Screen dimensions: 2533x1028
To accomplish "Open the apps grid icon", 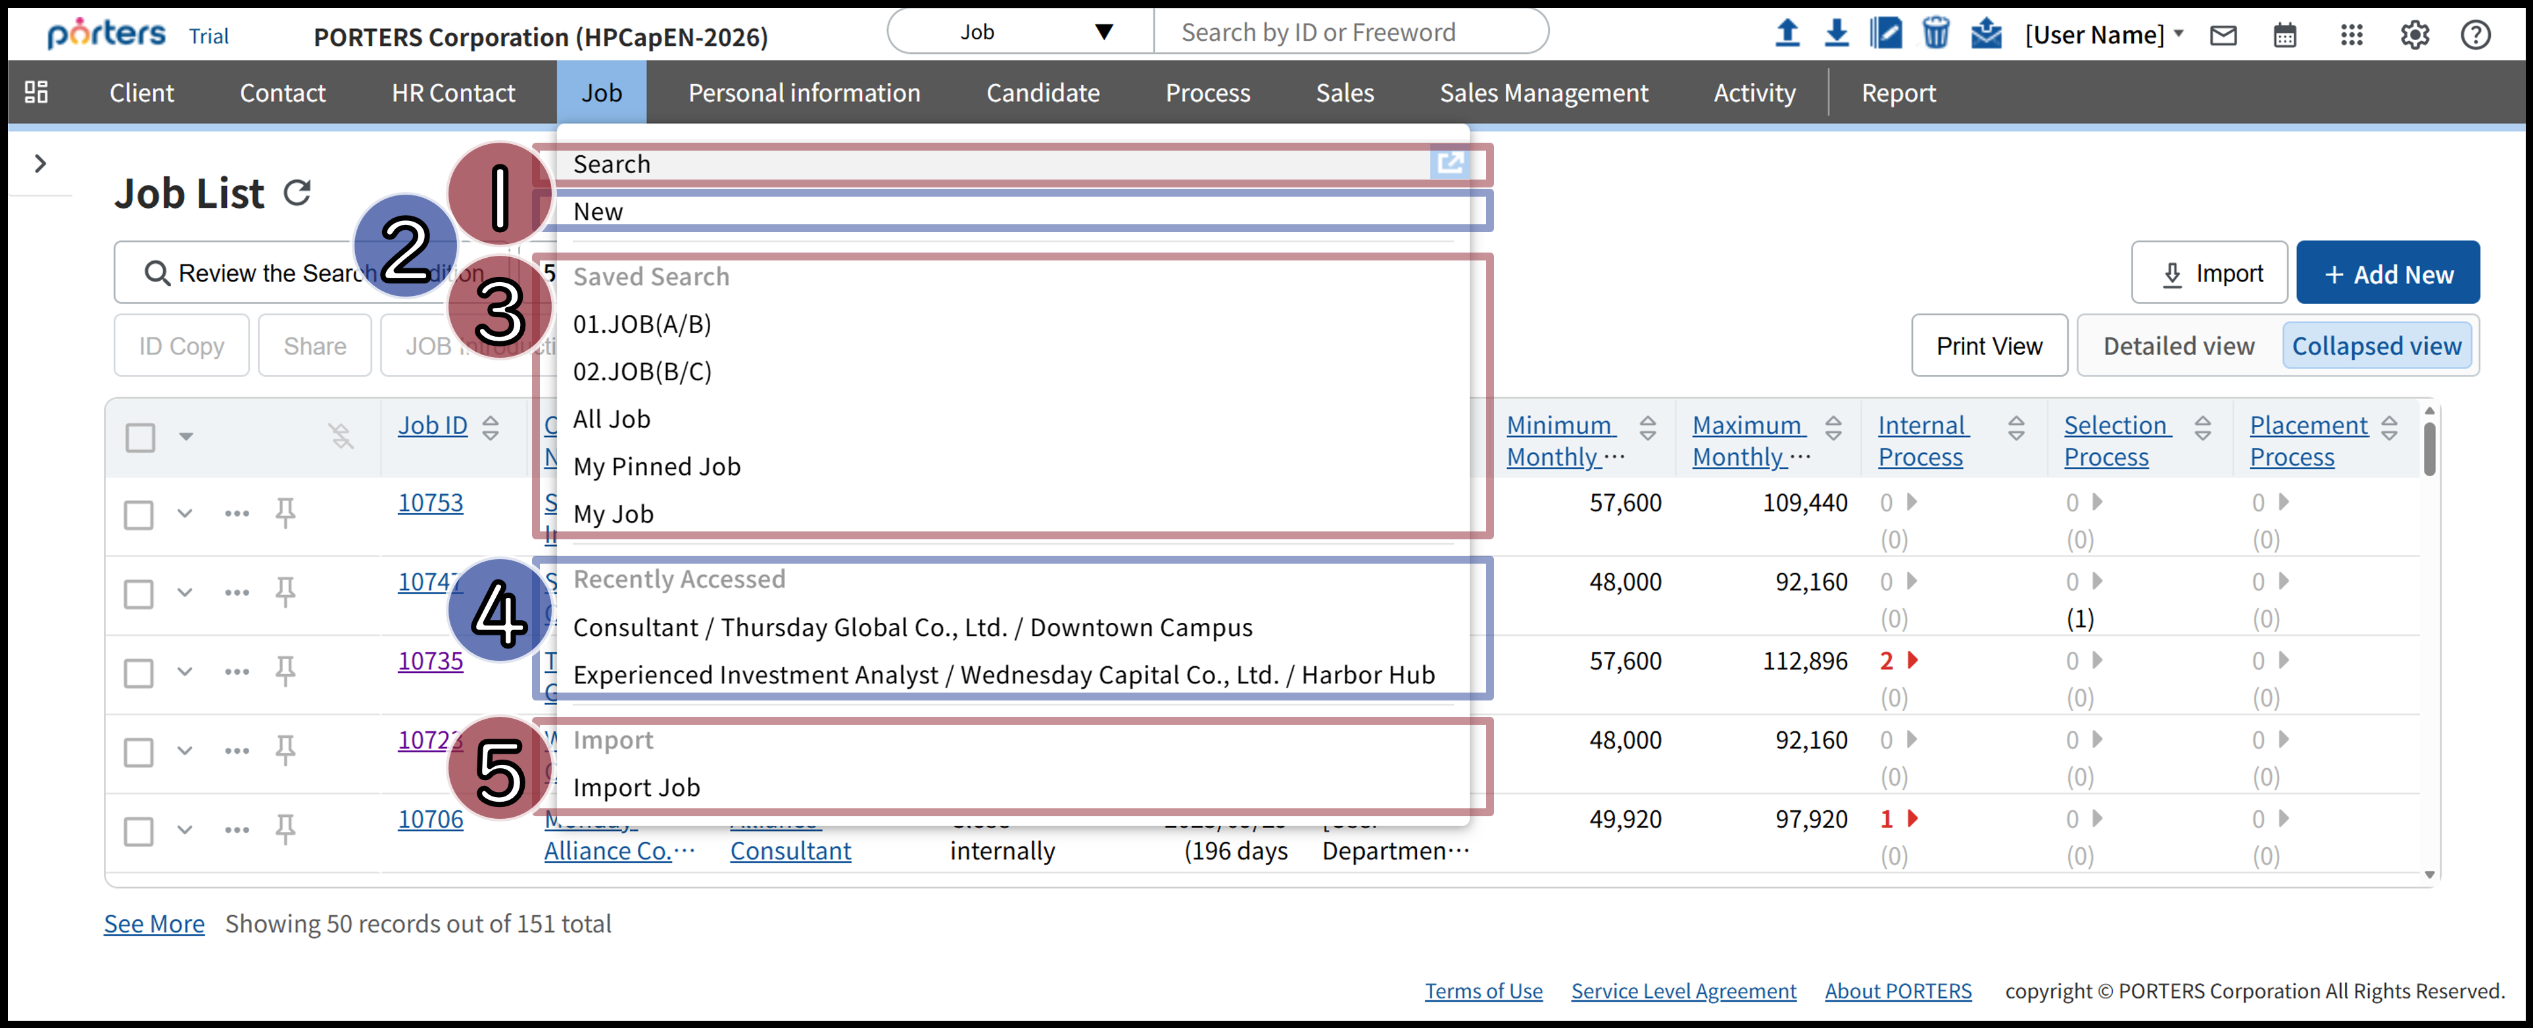I will click(x=2351, y=36).
